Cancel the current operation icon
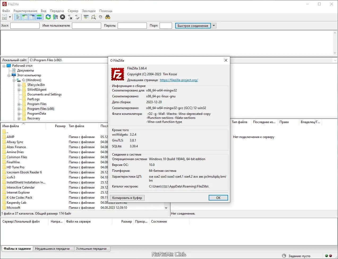 click(62, 17)
